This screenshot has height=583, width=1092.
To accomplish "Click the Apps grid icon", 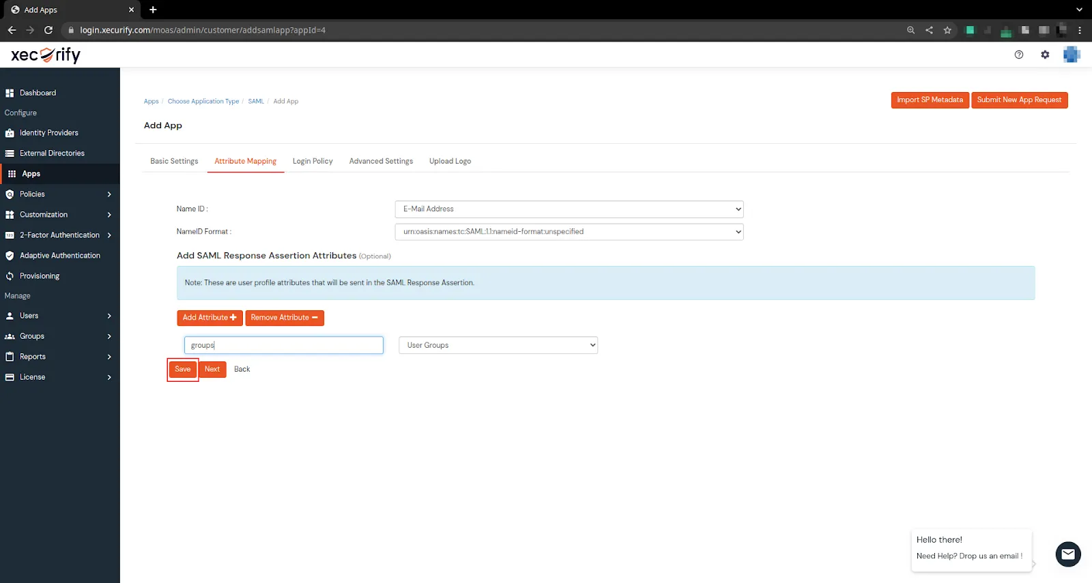I will pyautogui.click(x=12, y=174).
